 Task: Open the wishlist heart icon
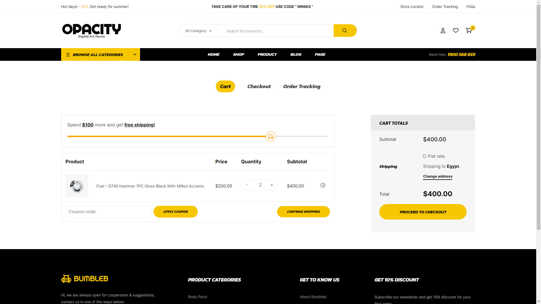tap(456, 30)
